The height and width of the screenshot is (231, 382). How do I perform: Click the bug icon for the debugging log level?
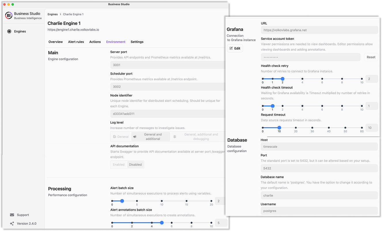(175, 137)
